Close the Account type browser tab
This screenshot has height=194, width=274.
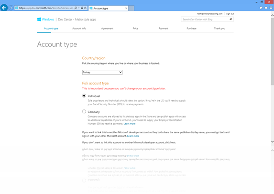[126, 8]
